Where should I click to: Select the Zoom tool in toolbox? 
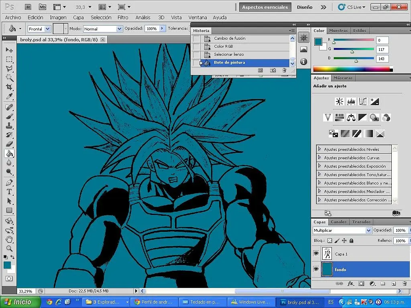[9, 248]
